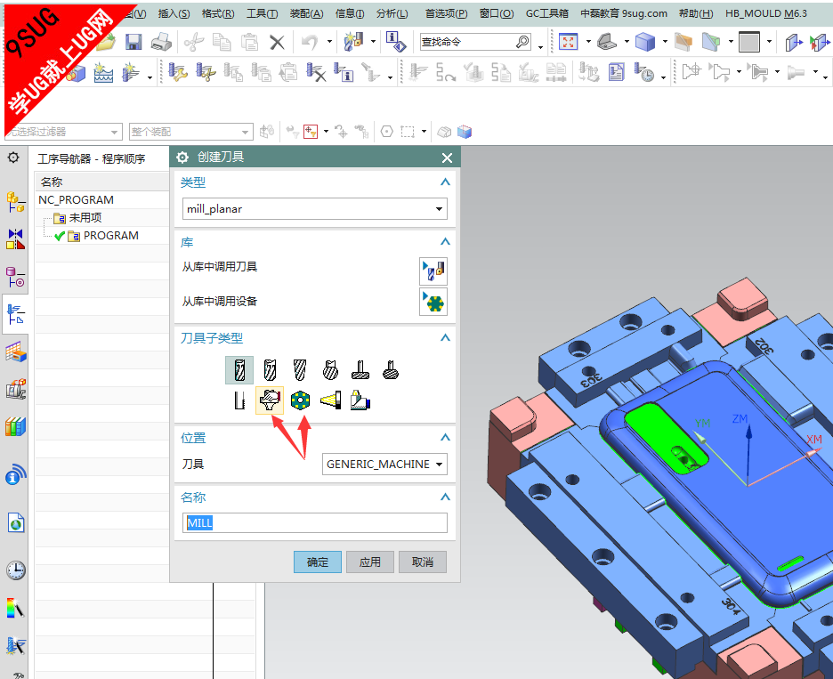This screenshot has height=679, width=833.
Task: Click the Cut scissors toolbar icon
Action: [194, 42]
